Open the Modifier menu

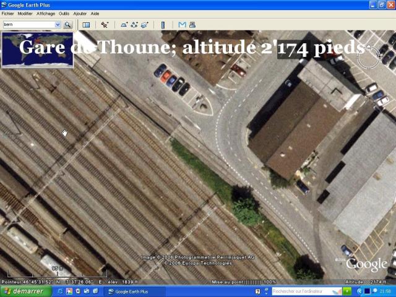[x=25, y=14]
